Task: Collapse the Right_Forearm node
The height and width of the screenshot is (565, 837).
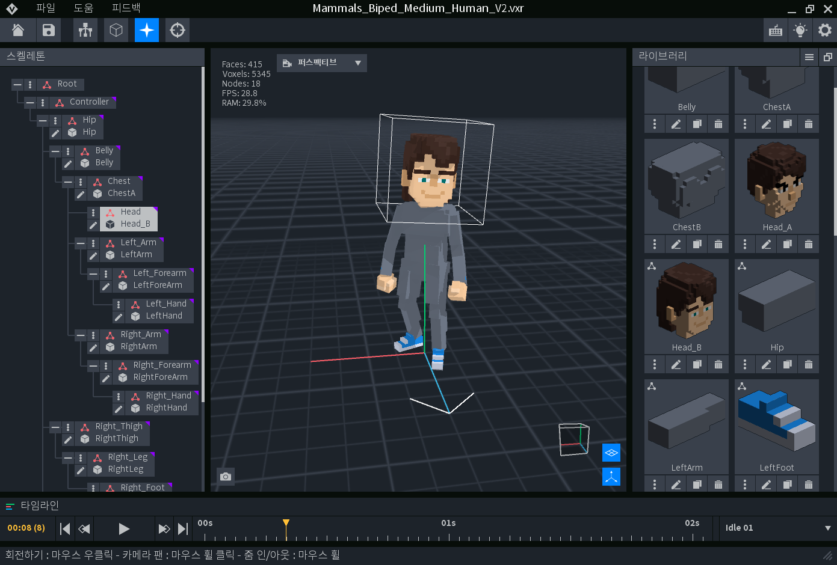Action: pos(93,366)
